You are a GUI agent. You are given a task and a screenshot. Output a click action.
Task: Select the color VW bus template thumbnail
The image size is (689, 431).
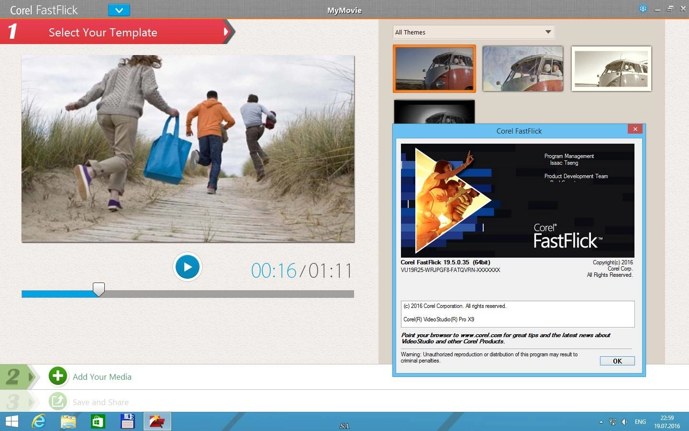pyautogui.click(x=434, y=68)
